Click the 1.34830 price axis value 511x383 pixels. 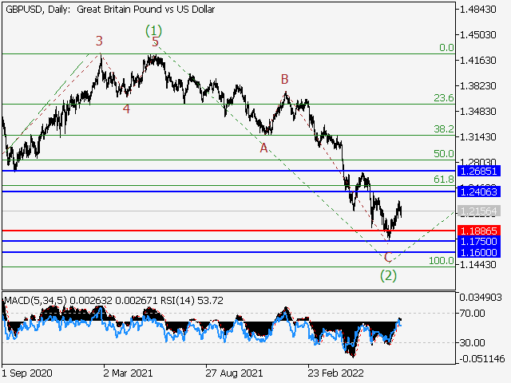pyautogui.click(x=477, y=112)
